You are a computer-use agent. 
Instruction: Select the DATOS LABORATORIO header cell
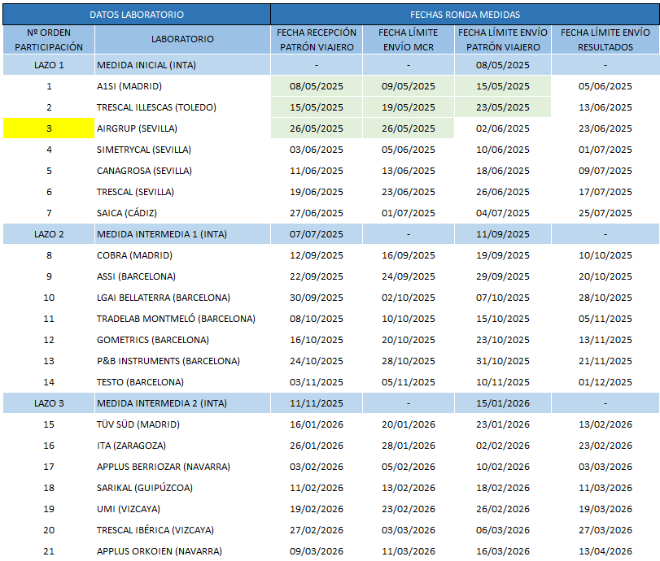coord(137,15)
